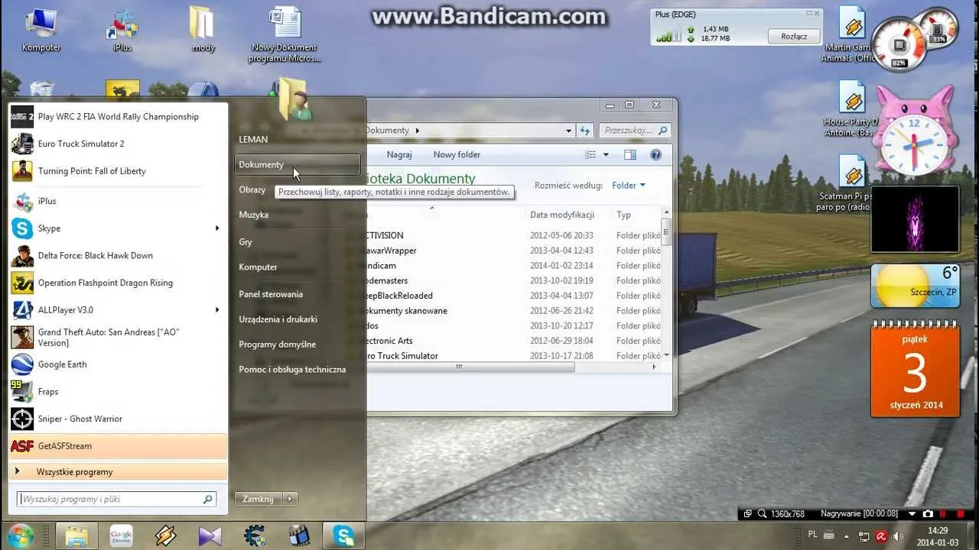Click Nowy folder in Explorer toolbar
The width and height of the screenshot is (979, 550).
pyautogui.click(x=457, y=154)
